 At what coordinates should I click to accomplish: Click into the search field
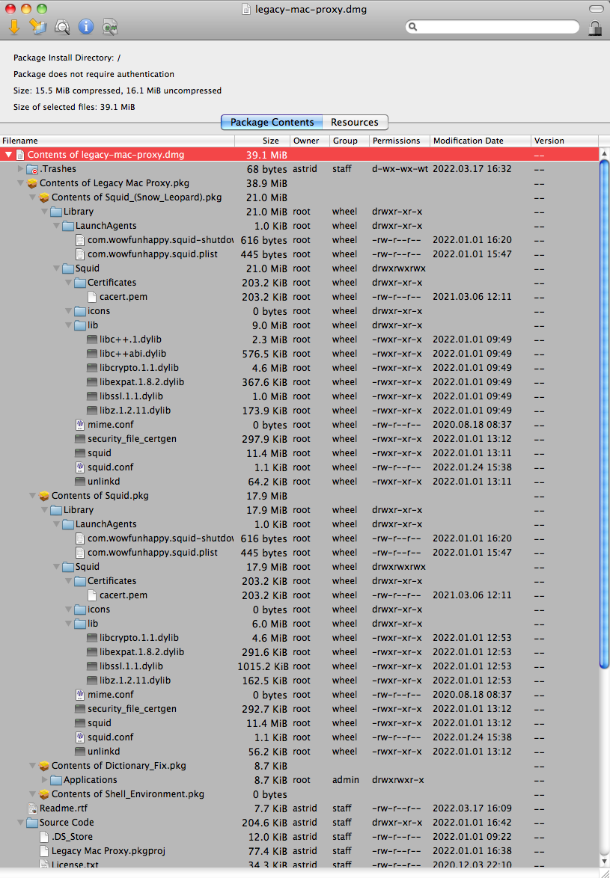pyautogui.click(x=492, y=26)
